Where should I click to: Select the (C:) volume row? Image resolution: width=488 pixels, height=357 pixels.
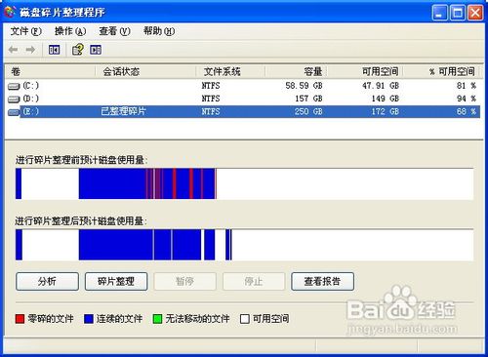coord(243,86)
